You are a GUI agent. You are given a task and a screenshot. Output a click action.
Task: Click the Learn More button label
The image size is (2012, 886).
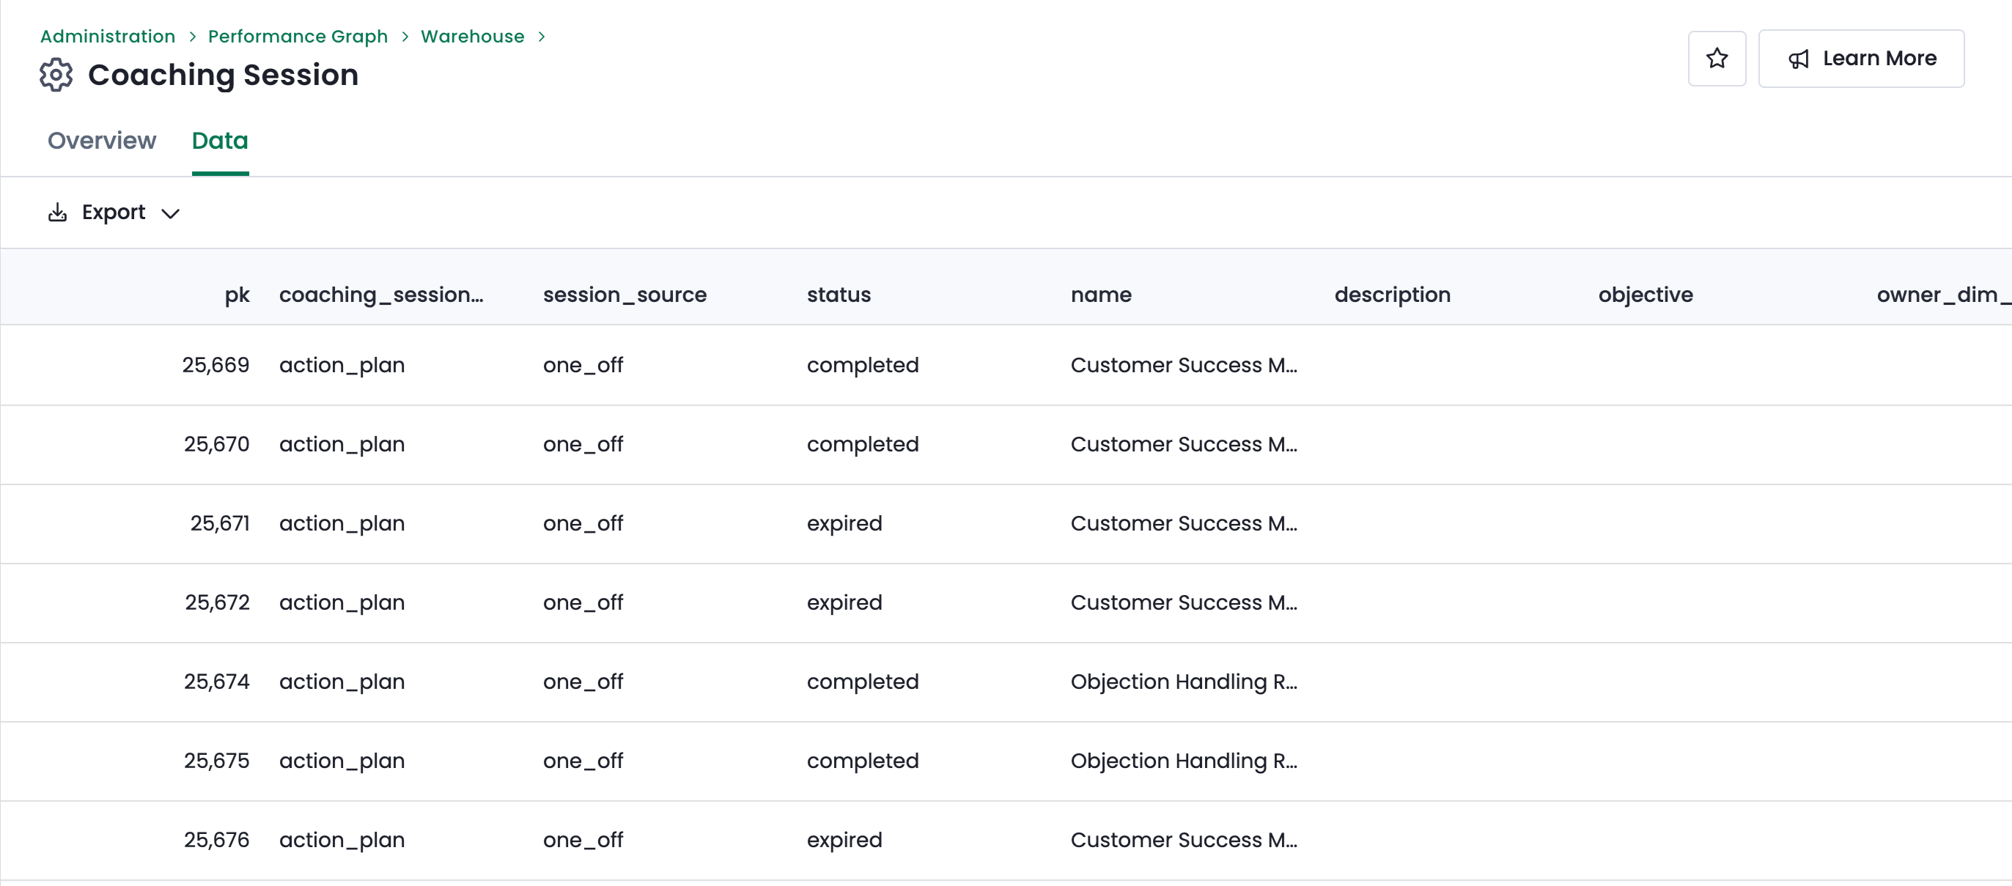pos(1879,59)
